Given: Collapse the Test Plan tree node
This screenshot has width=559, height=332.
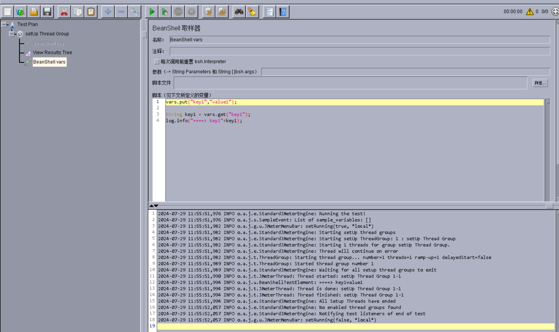Looking at the screenshot, I should coord(4,24).
